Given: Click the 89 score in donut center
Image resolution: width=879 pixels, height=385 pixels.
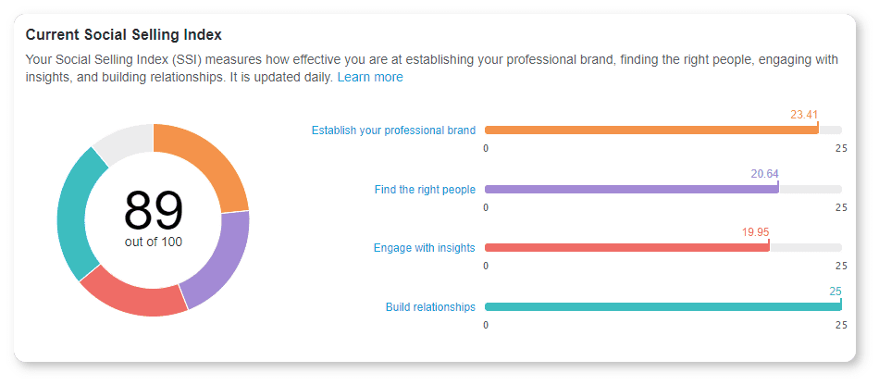Looking at the screenshot, I should 154,209.
